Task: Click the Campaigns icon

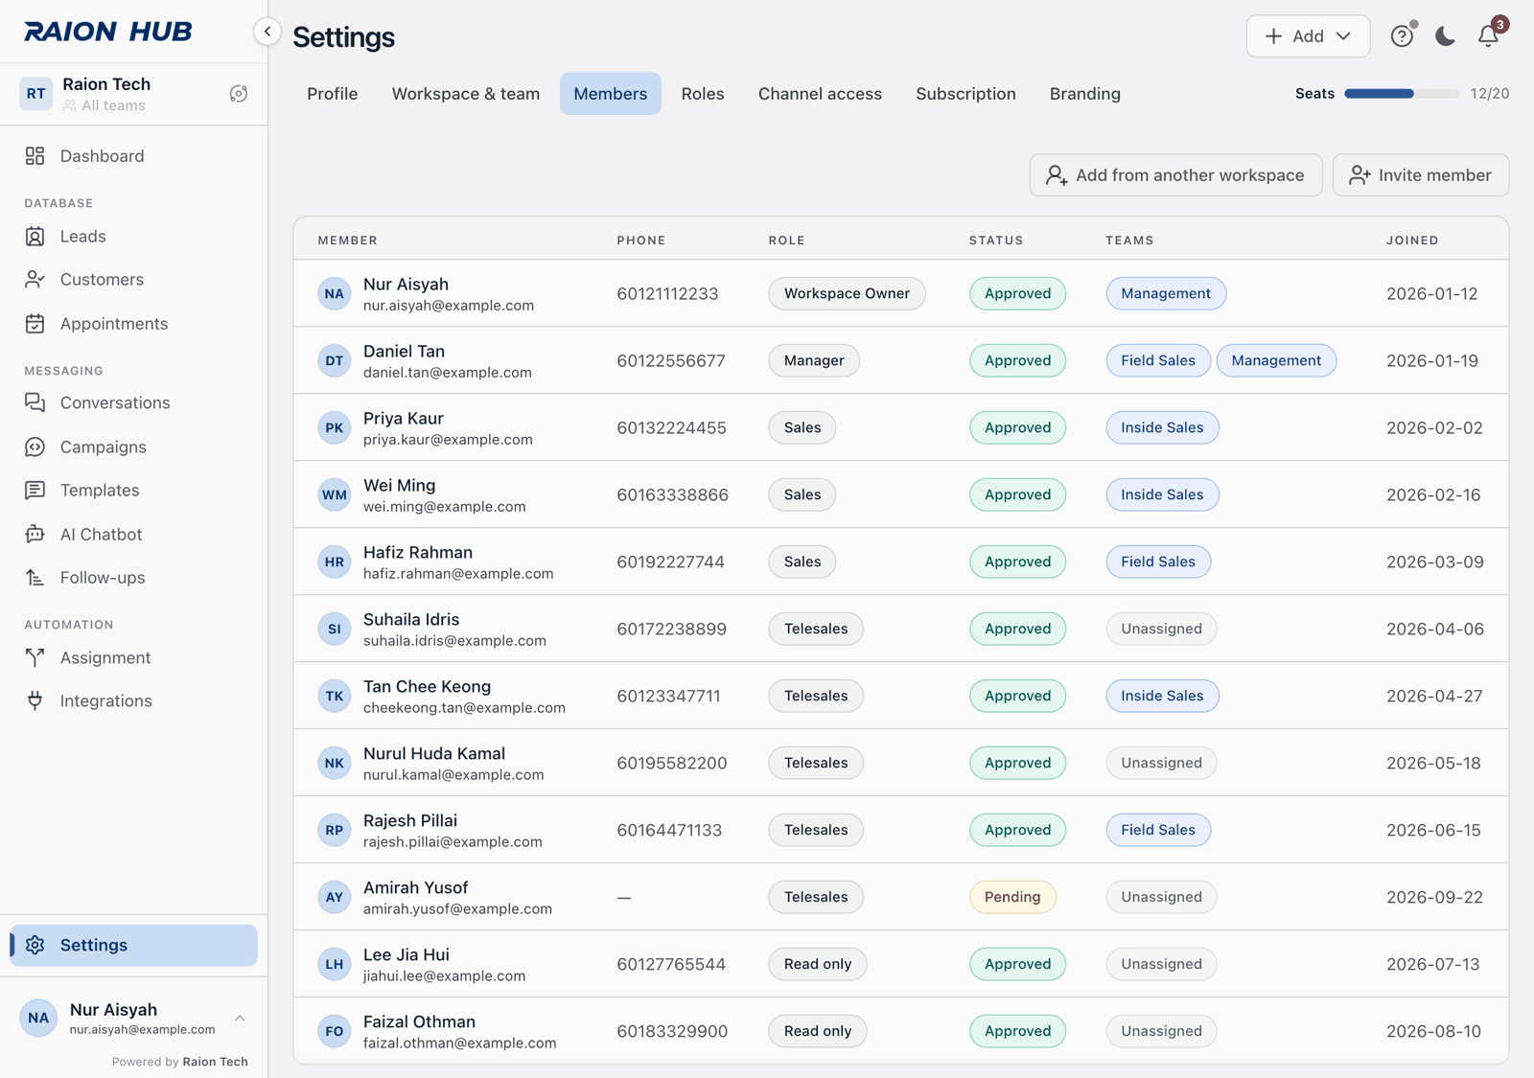Action: 35,447
